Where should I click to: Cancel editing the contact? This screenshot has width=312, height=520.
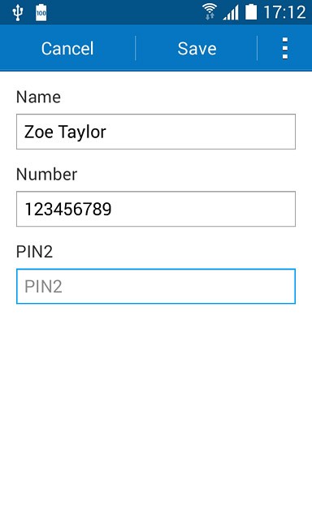(x=67, y=49)
